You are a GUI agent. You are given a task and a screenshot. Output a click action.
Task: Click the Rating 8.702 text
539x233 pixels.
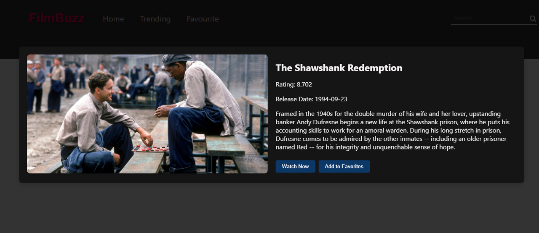pos(294,84)
